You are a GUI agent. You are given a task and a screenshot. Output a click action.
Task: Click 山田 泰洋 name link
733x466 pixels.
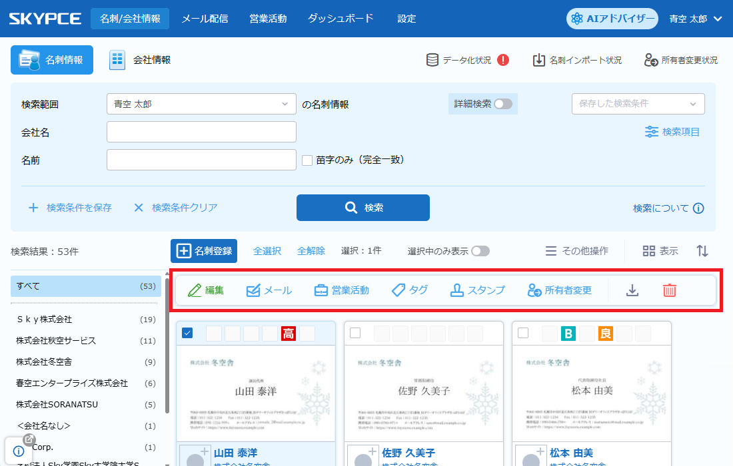coord(236,453)
